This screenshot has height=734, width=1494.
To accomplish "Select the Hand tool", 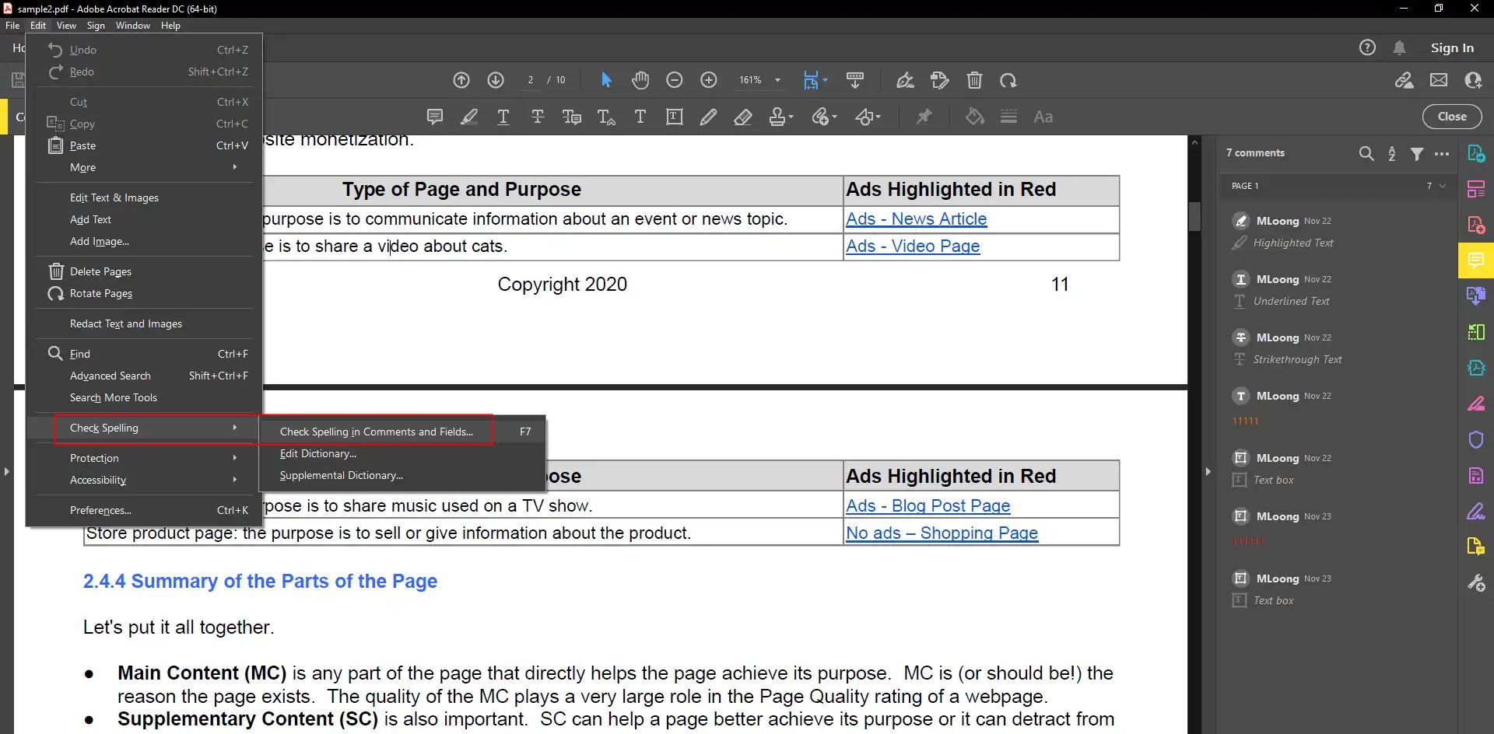I will pyautogui.click(x=640, y=80).
